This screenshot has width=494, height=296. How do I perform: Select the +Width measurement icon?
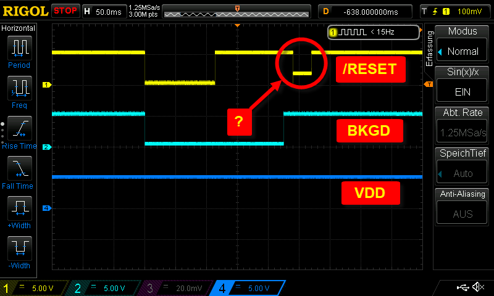point(20,208)
